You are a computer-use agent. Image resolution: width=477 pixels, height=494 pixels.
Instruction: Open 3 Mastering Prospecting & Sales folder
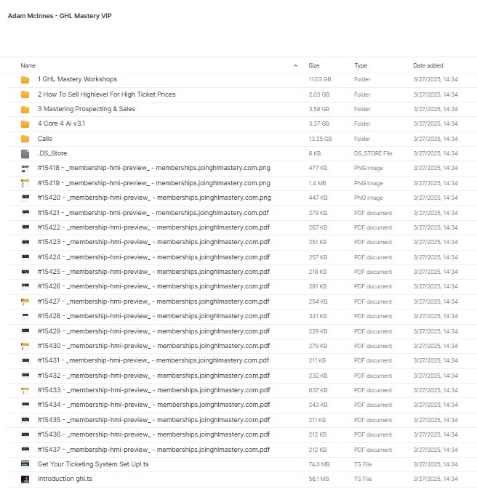tap(87, 109)
